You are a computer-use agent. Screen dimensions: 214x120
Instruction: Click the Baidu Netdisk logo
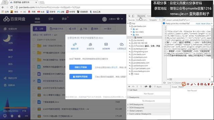[x=14, y=19]
